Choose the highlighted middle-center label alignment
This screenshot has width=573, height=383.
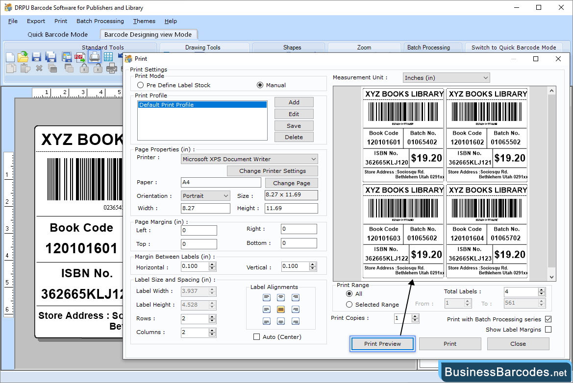click(x=281, y=310)
